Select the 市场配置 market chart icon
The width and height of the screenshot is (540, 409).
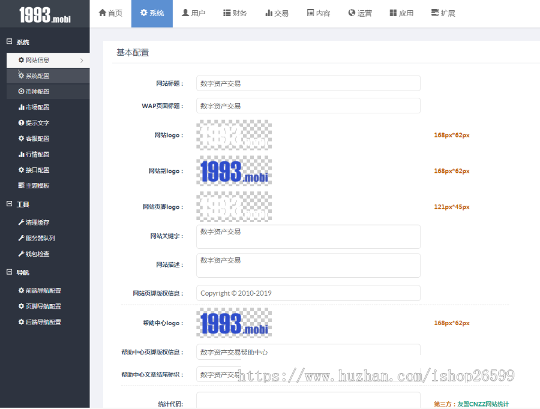tap(22, 107)
